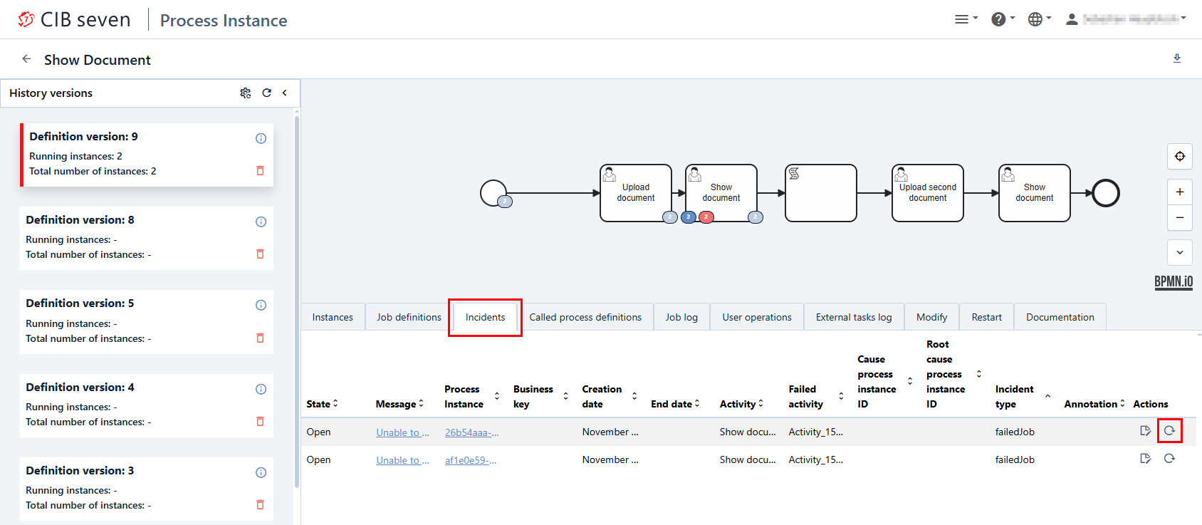Select the Upload second document task

click(927, 193)
